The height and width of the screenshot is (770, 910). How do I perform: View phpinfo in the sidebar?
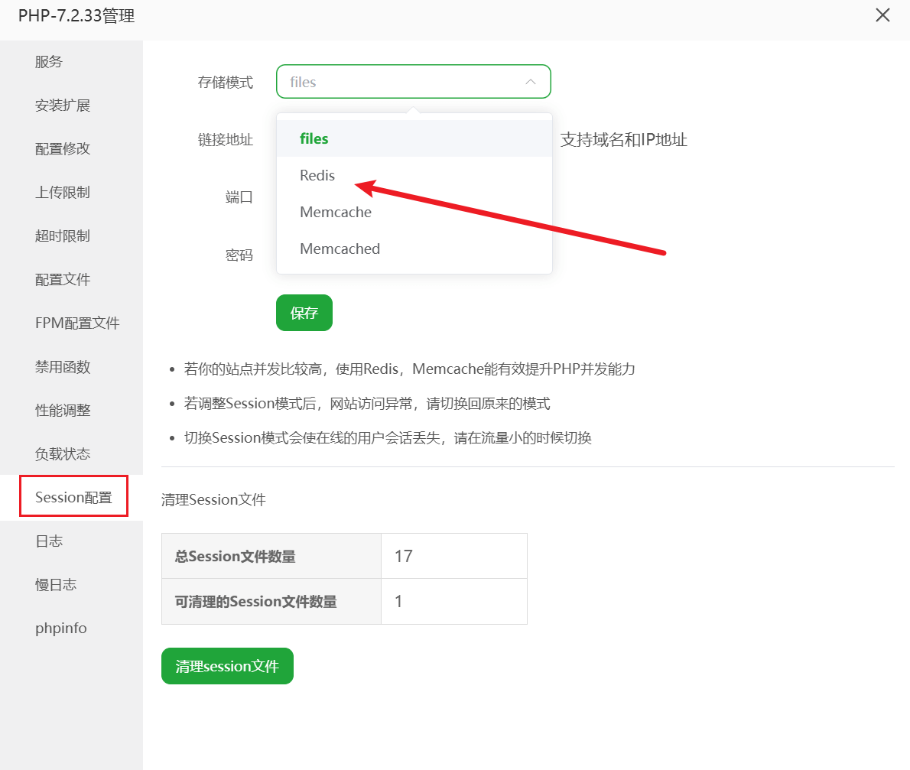point(61,629)
